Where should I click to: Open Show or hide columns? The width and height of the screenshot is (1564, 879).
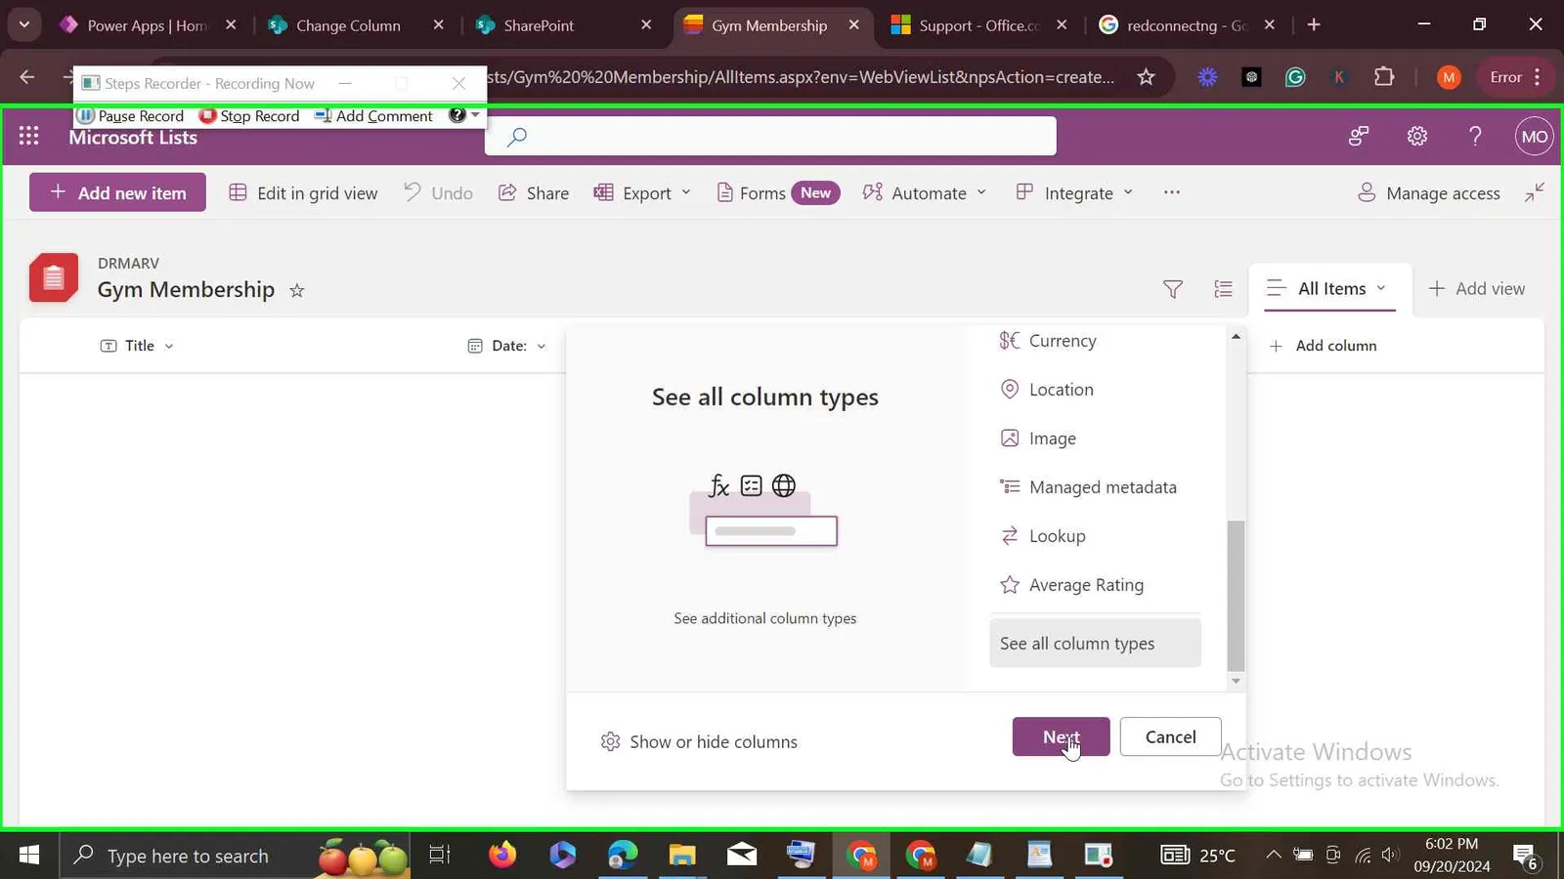[x=699, y=742]
